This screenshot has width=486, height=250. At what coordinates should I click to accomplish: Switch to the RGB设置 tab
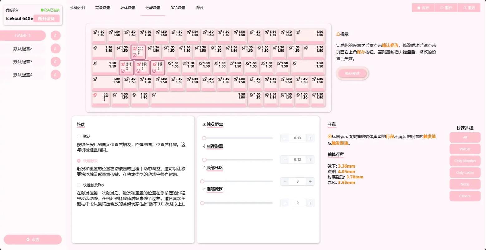point(177,8)
